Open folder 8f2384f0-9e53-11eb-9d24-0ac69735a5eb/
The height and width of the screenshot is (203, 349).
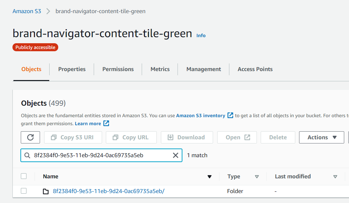tap(109, 191)
